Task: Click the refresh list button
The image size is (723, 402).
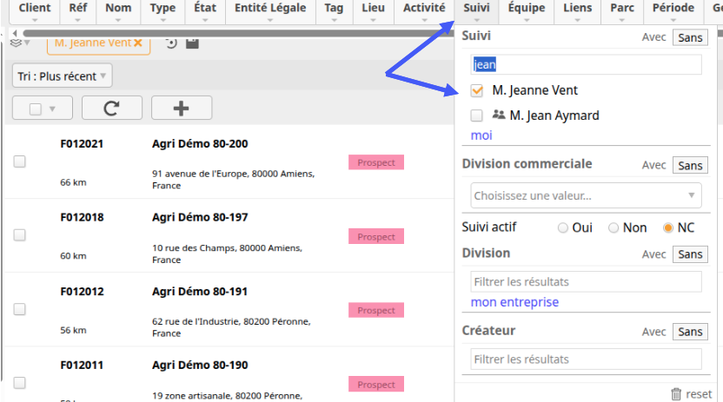Action: (x=111, y=109)
